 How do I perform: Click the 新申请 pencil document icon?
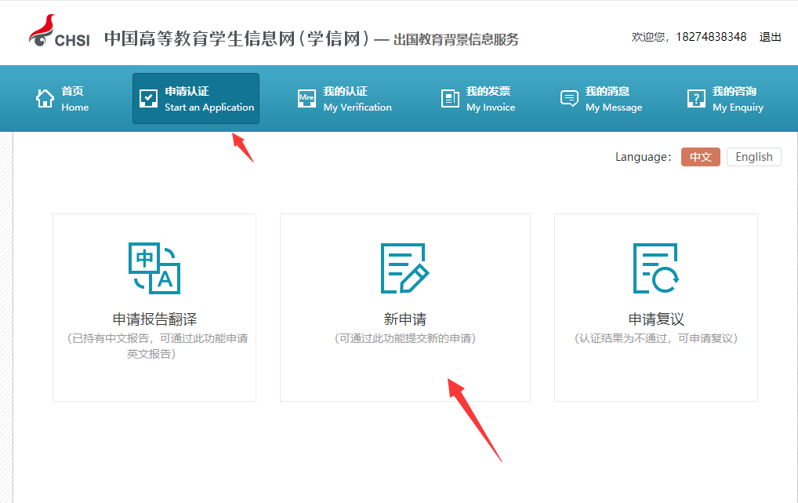[404, 268]
